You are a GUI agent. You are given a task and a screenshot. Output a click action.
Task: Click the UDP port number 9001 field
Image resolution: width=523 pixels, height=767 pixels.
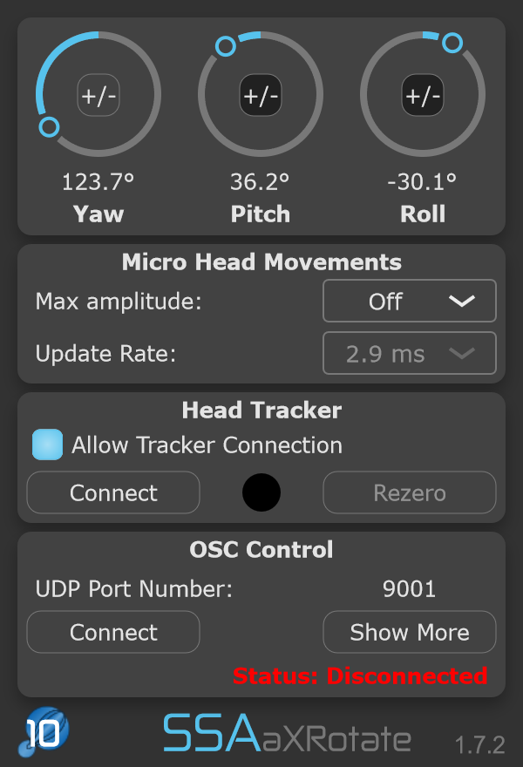(410, 589)
